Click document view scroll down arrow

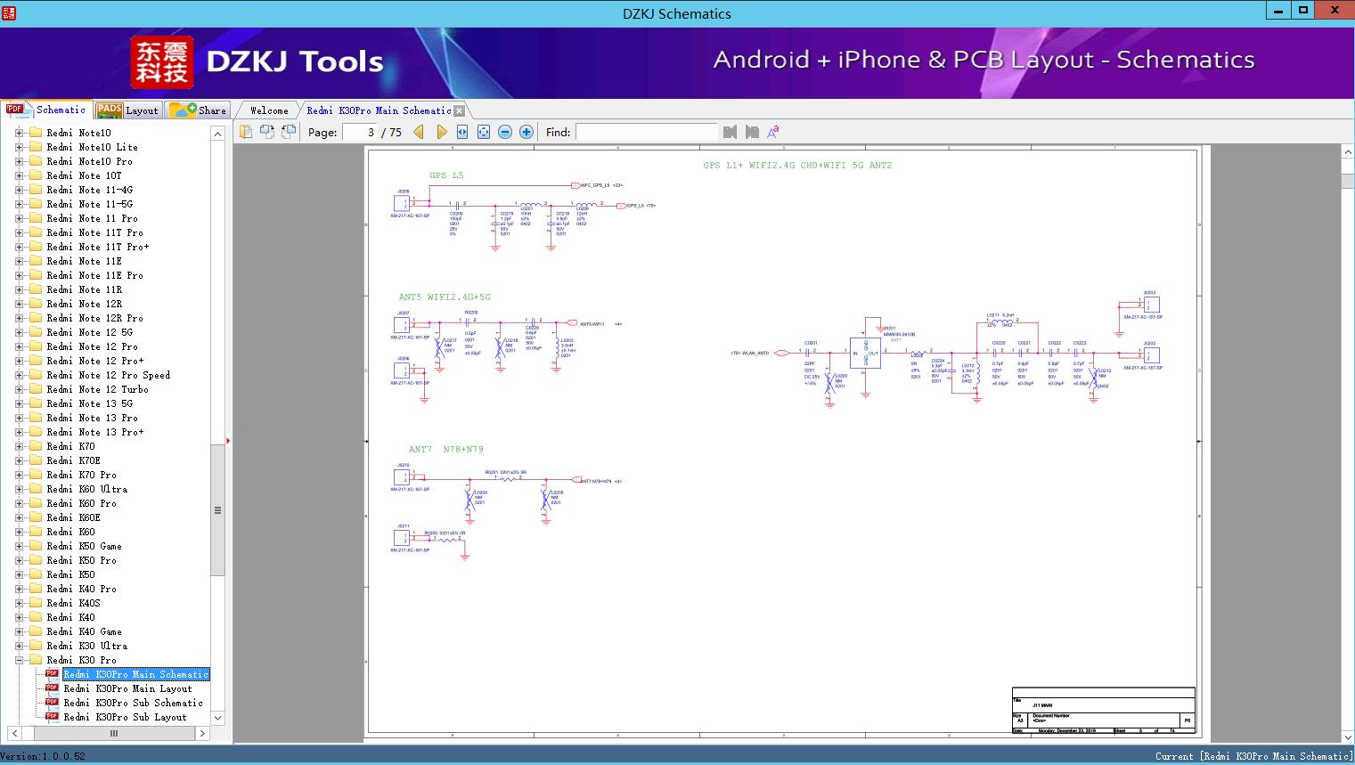[x=1347, y=737]
